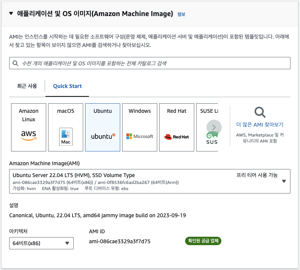Viewport: 300px width, 270px height.
Task: Click the Mac Finder logo icon
Action: (x=66, y=137)
